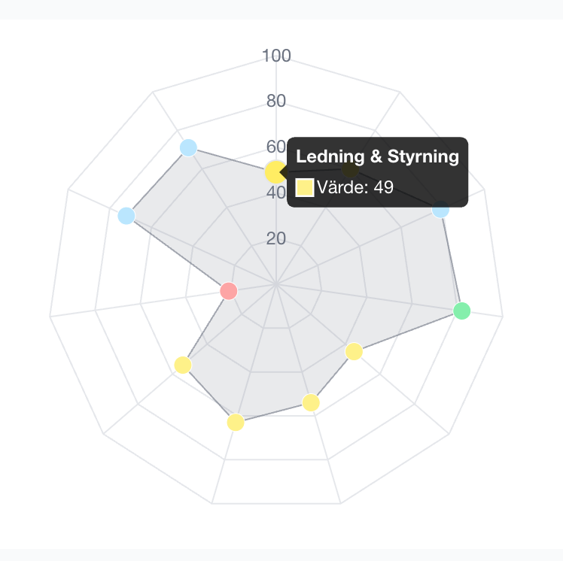Click the center origin of the radar chart
563x561 pixels.
(276, 284)
